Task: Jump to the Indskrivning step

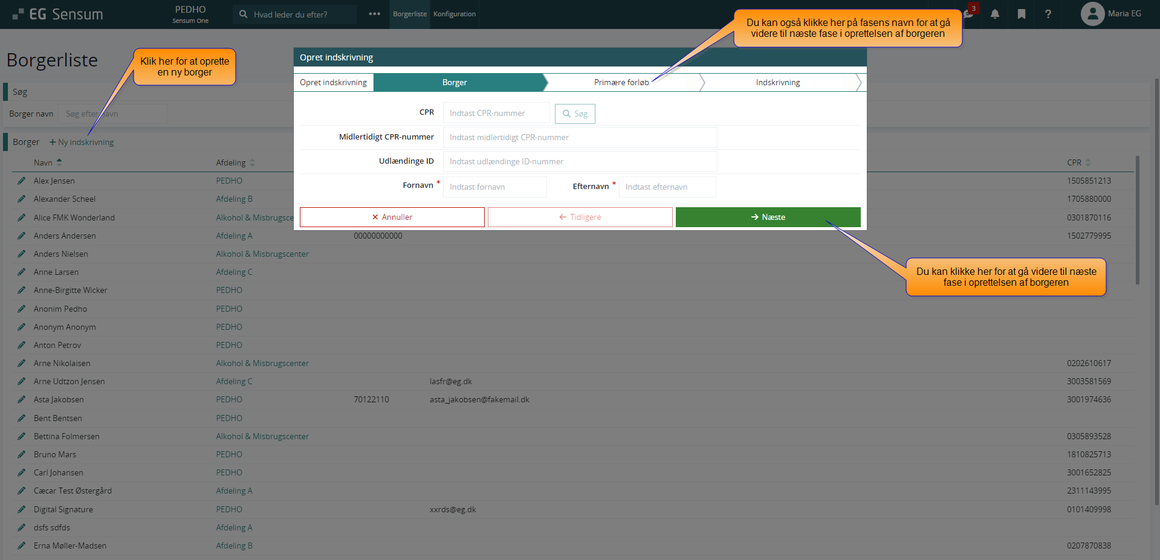Action: [x=777, y=83]
